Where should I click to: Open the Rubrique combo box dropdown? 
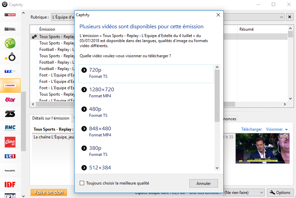[x=282, y=17]
